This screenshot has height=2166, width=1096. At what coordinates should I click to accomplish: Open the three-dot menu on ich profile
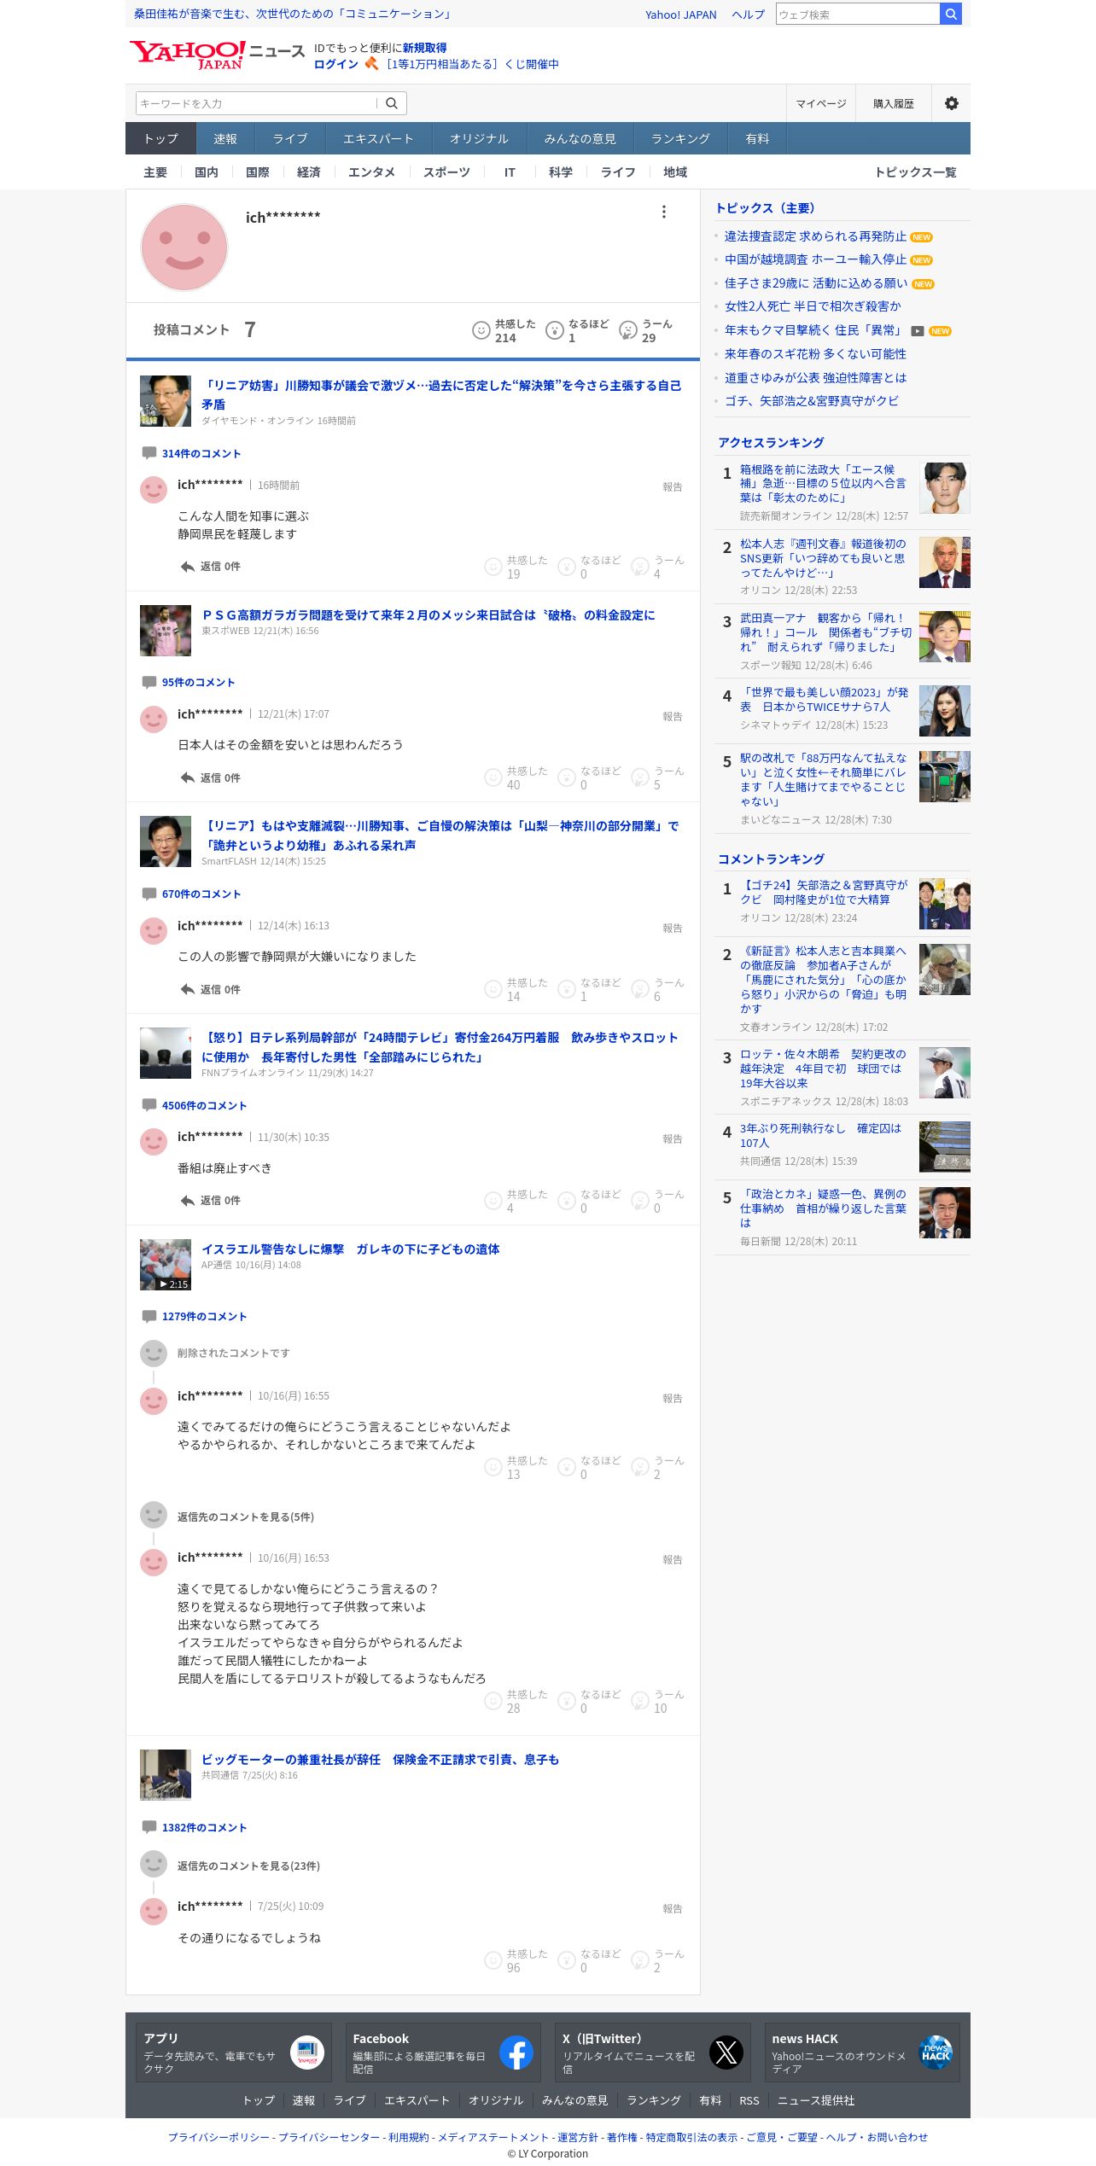[x=663, y=212]
